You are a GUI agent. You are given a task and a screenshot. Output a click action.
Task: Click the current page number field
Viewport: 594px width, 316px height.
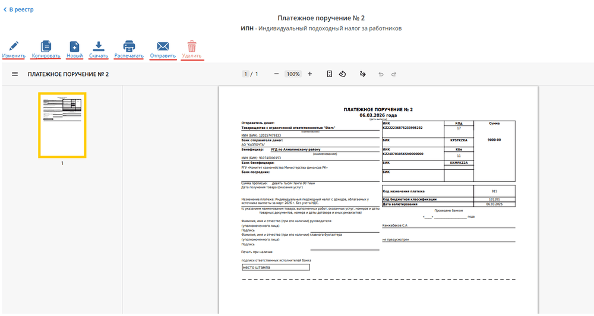click(245, 74)
